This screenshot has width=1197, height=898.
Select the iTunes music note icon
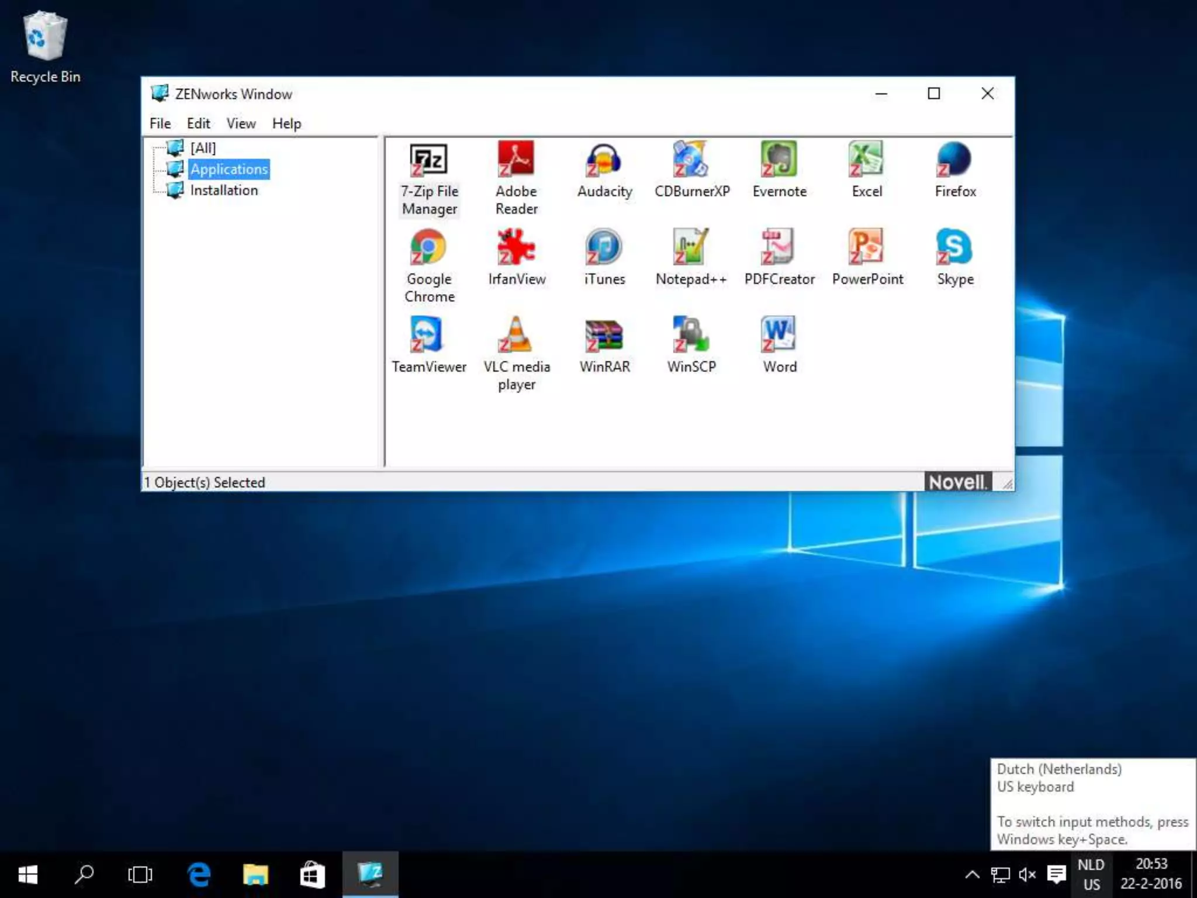[604, 247]
